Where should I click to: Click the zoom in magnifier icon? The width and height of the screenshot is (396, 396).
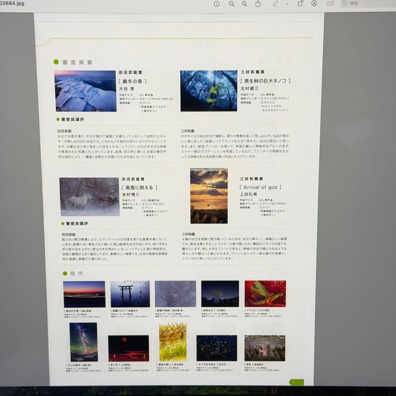point(245,4)
